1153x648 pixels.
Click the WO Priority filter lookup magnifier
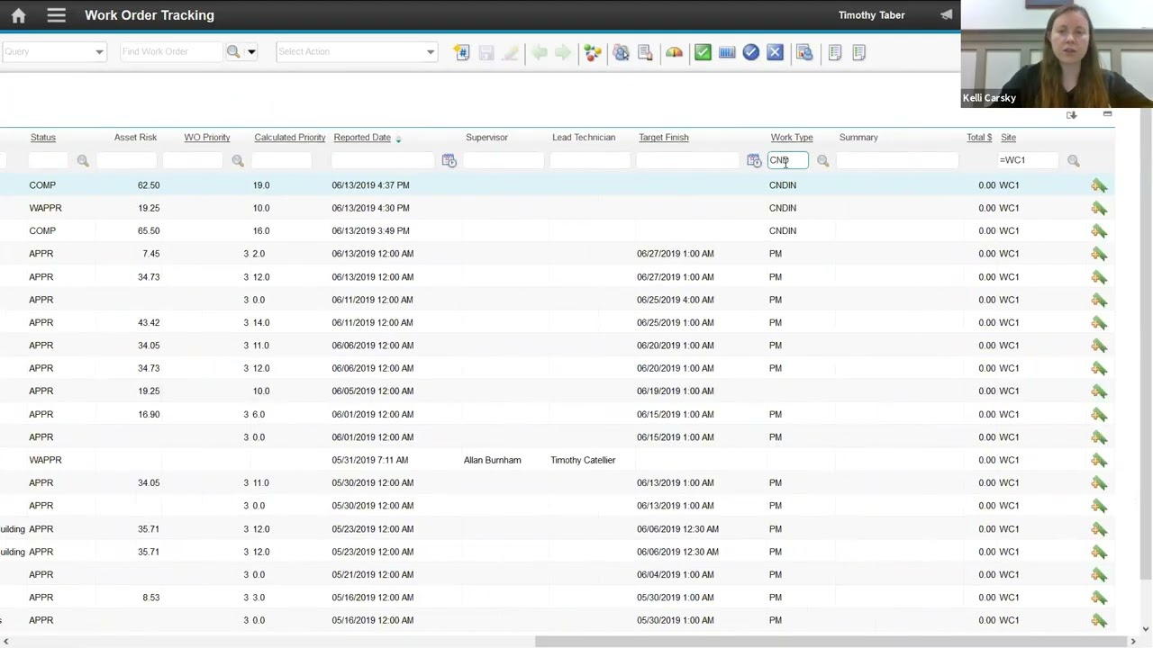point(238,160)
